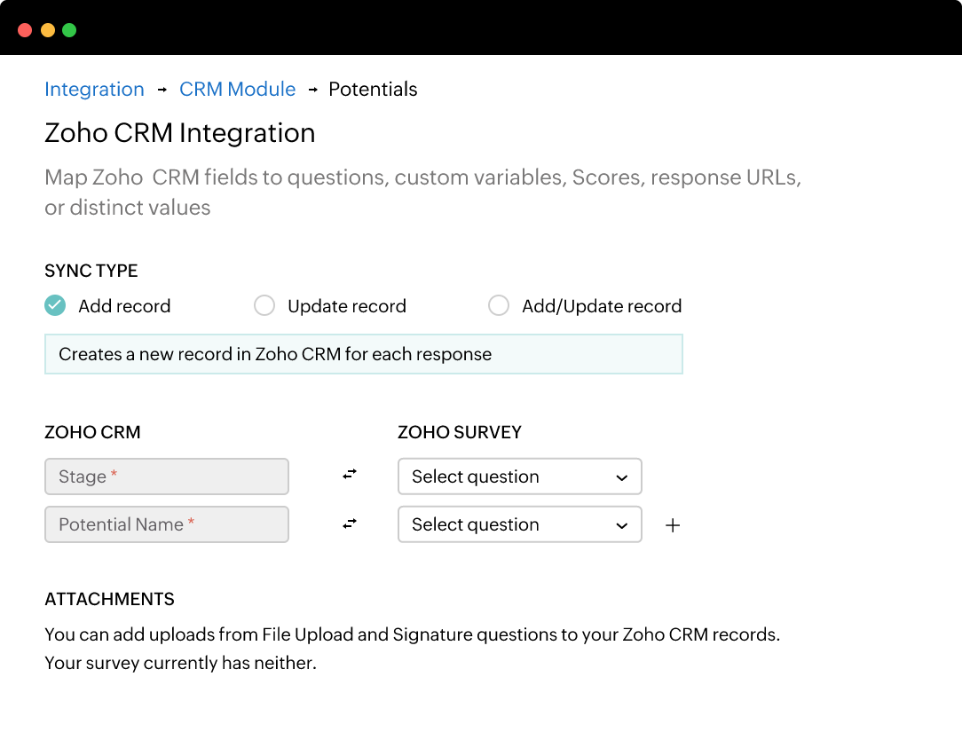962x756 pixels.
Task: Click the swap arrows icon beside Stage
Action: pyautogui.click(x=350, y=475)
